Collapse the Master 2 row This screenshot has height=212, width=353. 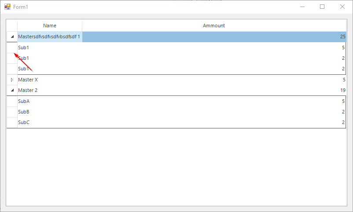point(12,91)
